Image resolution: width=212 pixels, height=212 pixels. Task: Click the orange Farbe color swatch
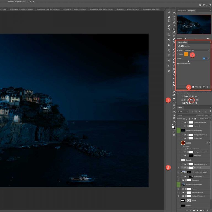pos(186,54)
